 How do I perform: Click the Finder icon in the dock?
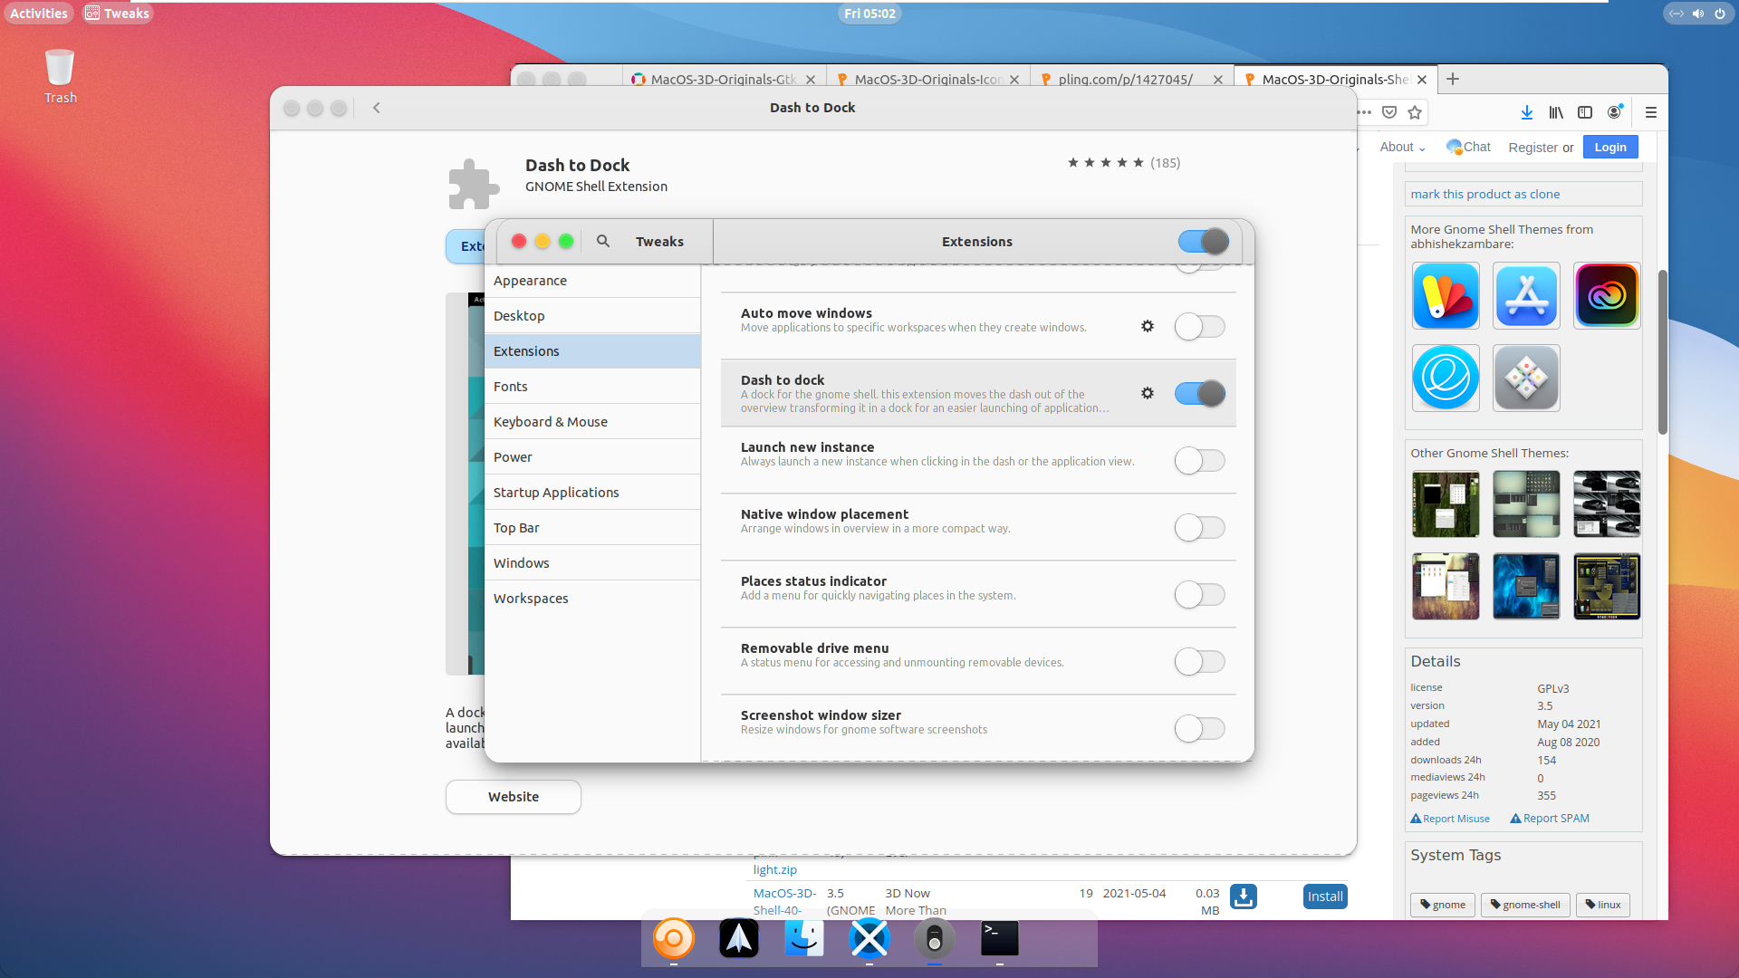[x=803, y=938]
